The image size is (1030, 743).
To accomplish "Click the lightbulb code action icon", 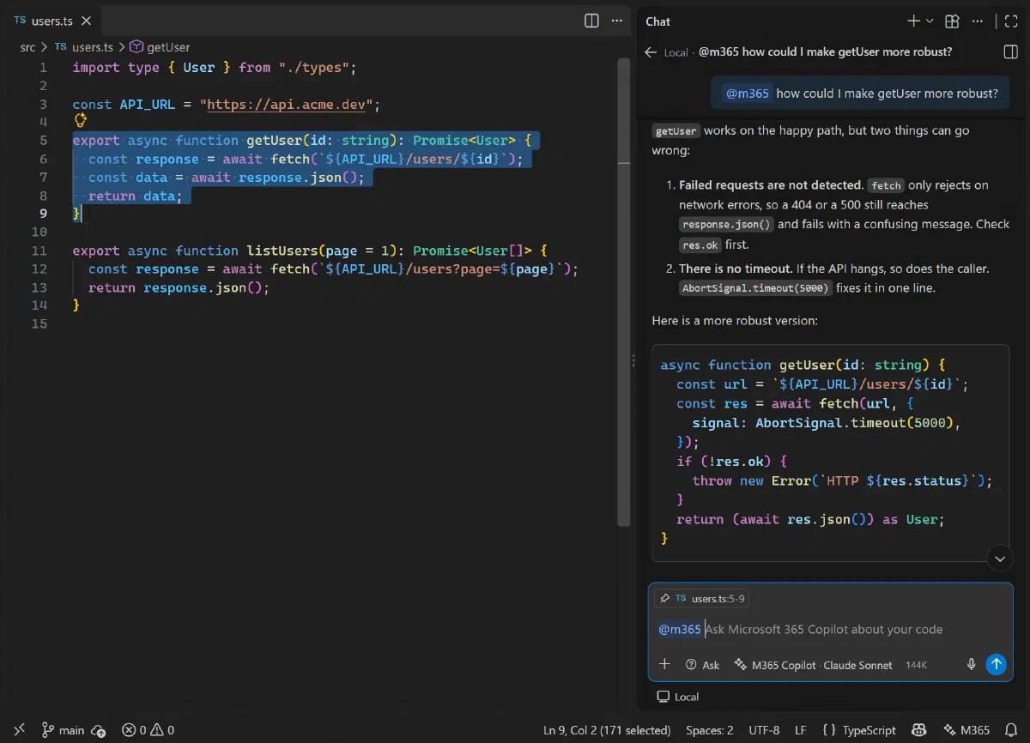I will tap(81, 121).
